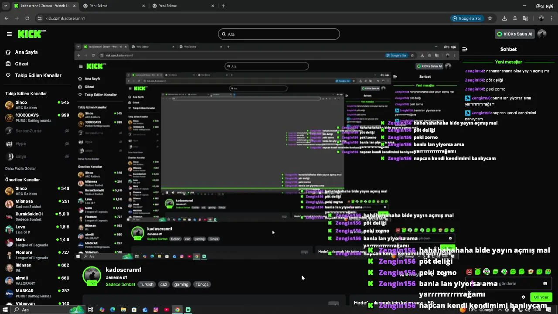This screenshot has width=558, height=314.
Task: Open recommended channel Flomore
Action: tap(37, 255)
